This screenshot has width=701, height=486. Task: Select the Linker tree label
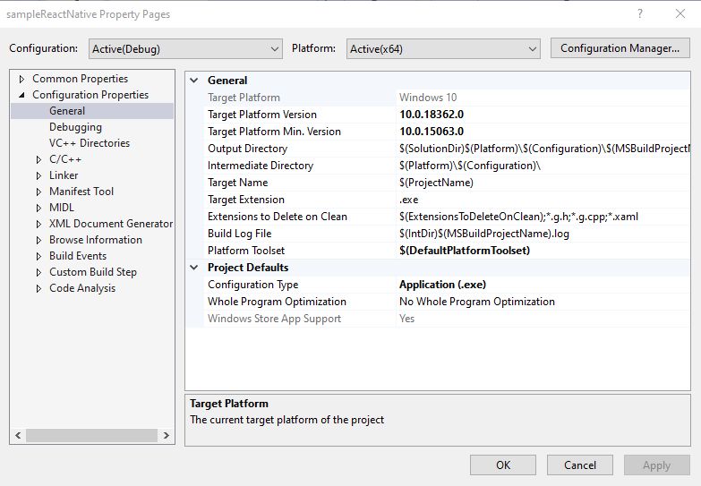point(64,175)
